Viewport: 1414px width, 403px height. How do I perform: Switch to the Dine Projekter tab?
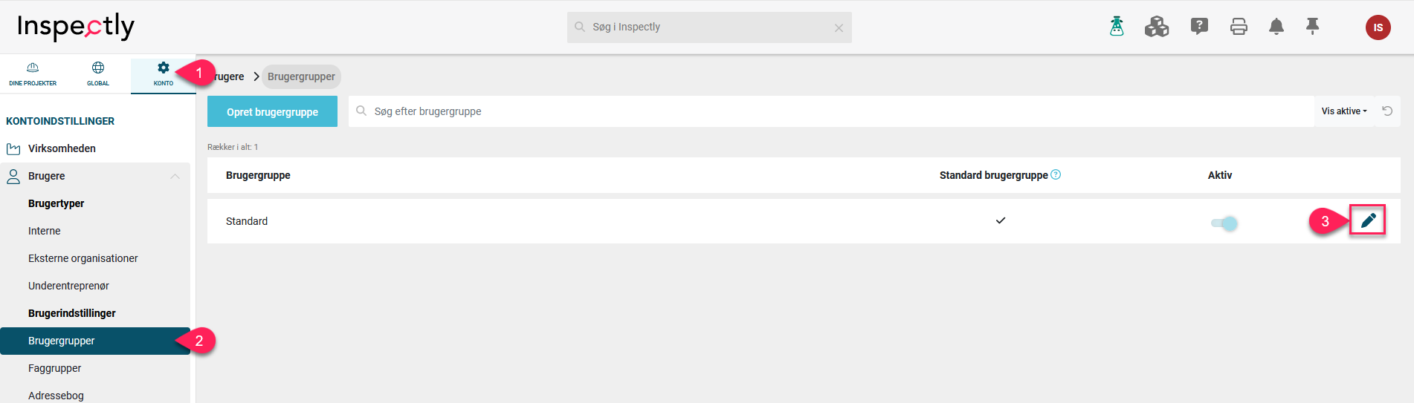point(33,74)
